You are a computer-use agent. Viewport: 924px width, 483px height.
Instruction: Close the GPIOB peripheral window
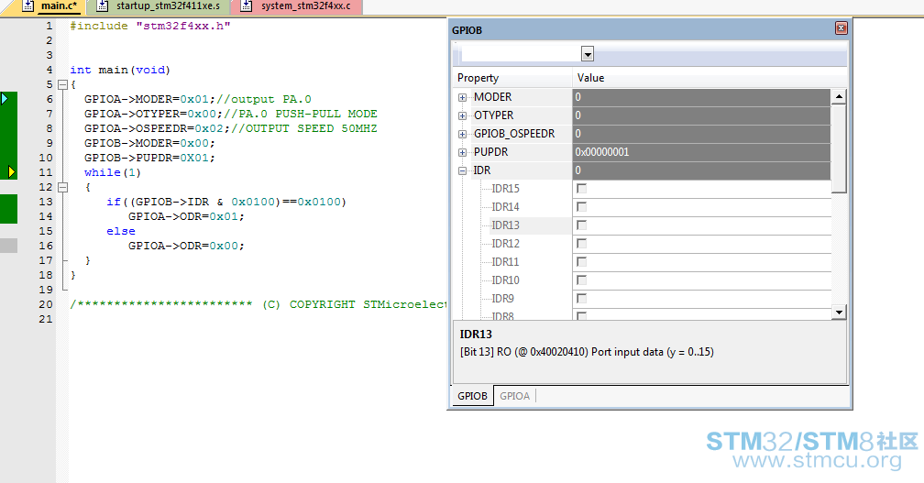click(x=841, y=28)
